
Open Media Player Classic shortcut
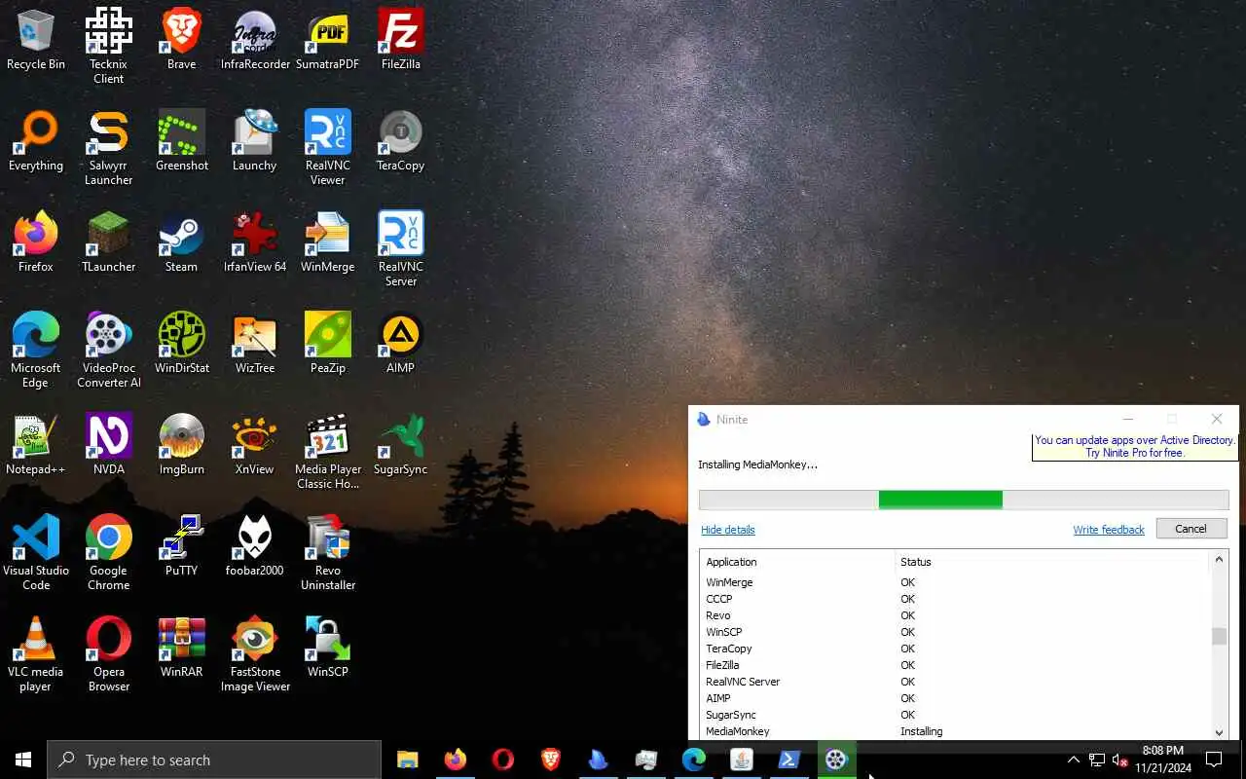[x=328, y=452]
